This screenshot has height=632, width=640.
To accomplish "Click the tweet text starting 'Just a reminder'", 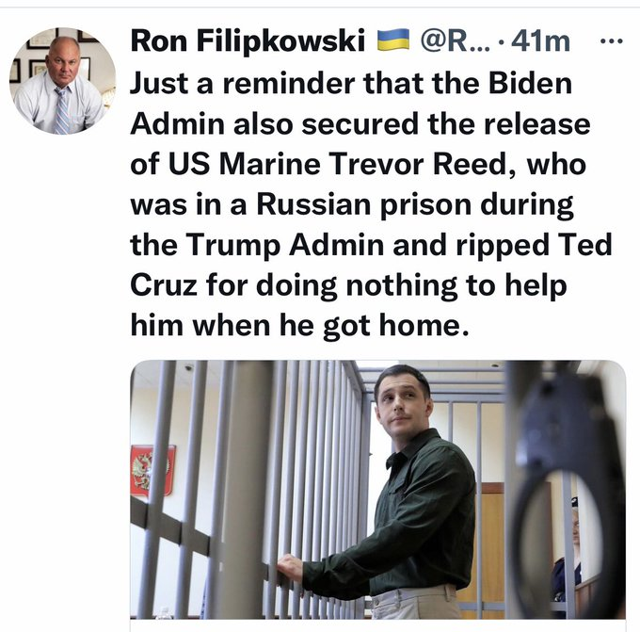I will tap(371, 203).
